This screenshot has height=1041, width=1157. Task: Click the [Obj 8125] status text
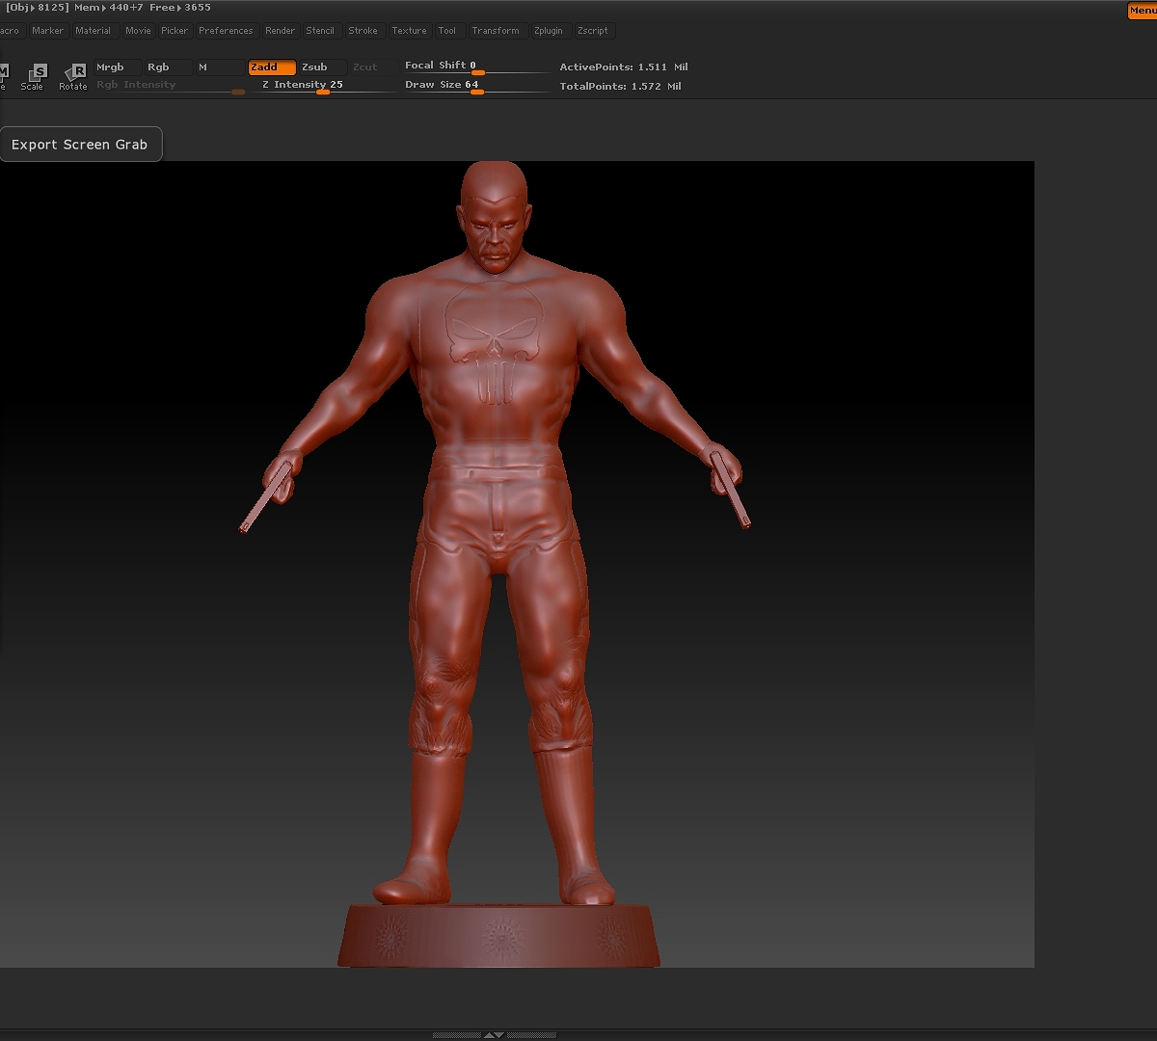click(38, 8)
